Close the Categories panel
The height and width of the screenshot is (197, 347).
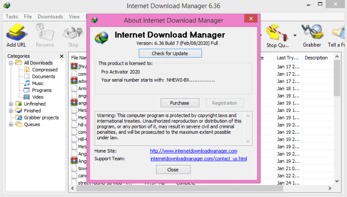62,56
